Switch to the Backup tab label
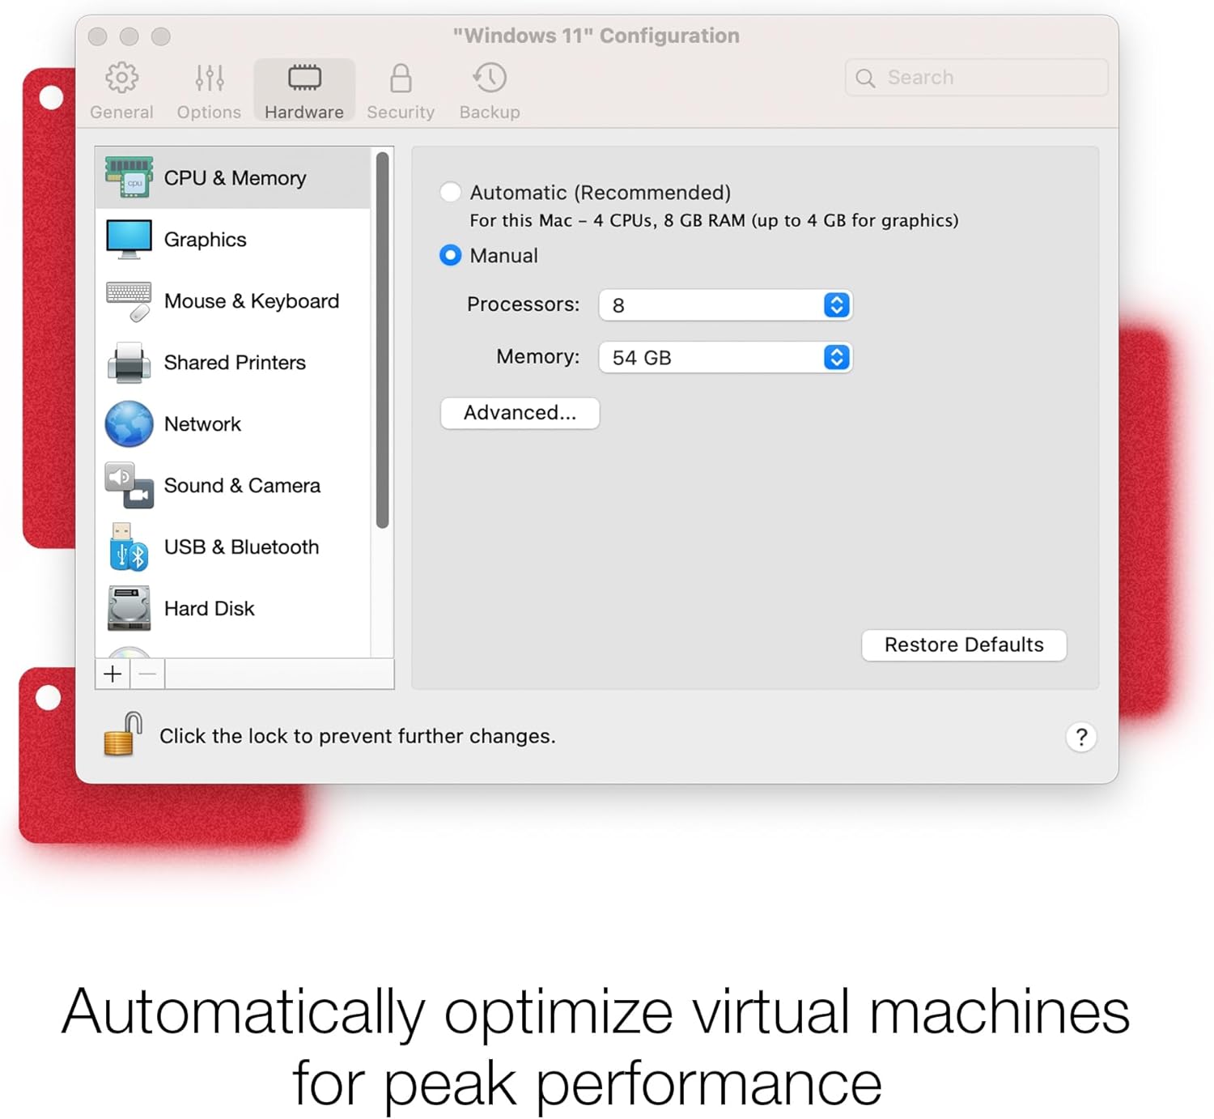Image resolution: width=1214 pixels, height=1119 pixels. [490, 112]
